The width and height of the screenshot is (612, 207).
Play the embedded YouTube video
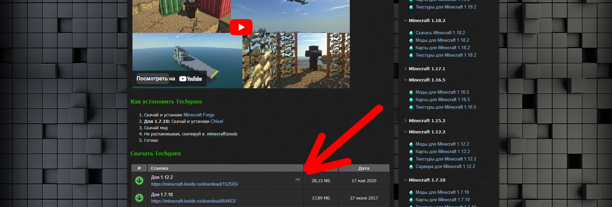click(x=241, y=27)
